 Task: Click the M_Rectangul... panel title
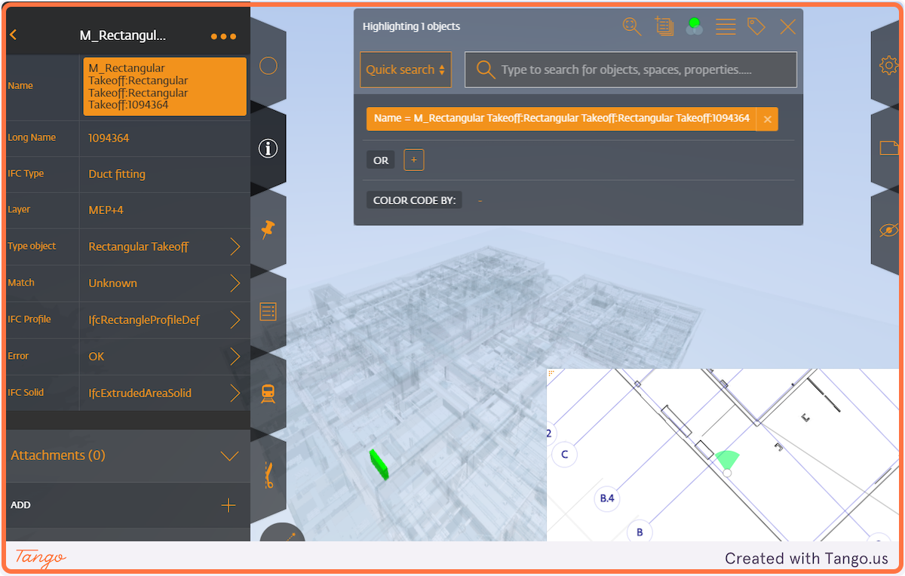tap(123, 35)
